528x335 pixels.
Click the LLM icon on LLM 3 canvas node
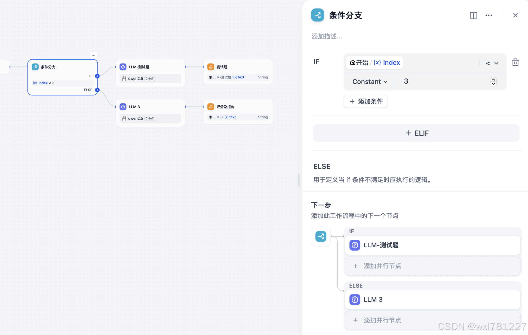click(x=123, y=107)
